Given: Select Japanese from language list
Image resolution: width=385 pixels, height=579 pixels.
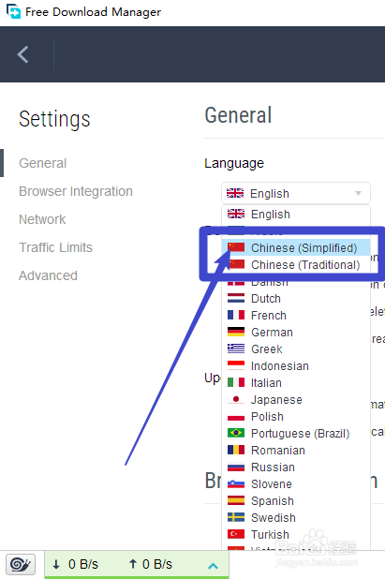Looking at the screenshot, I should 296,399.
